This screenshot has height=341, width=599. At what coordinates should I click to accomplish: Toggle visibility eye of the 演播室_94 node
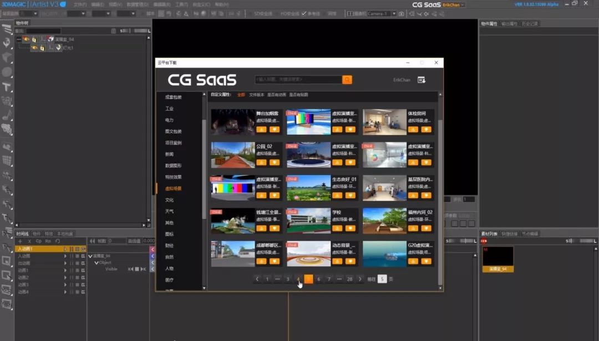[26, 39]
